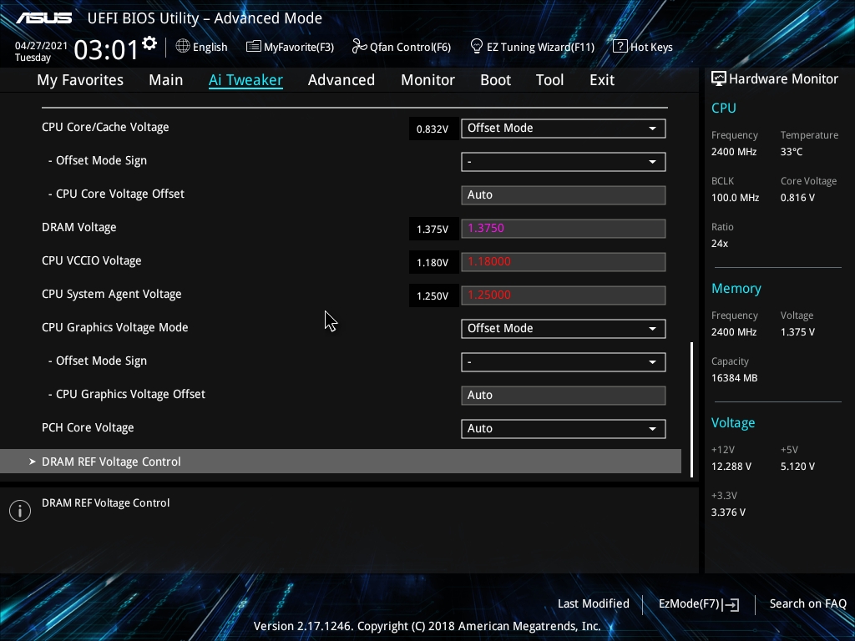Click the memory Capacity 16384 MB value
The height and width of the screenshot is (641, 855).
[734, 378]
